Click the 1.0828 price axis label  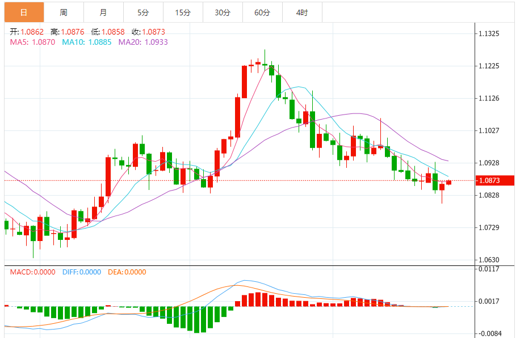pos(489,195)
